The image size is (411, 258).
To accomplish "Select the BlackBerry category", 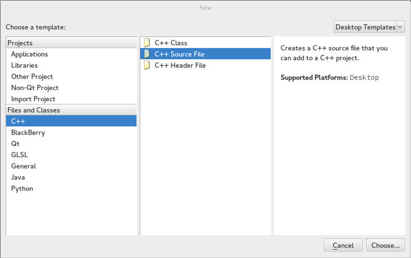I will point(28,133).
